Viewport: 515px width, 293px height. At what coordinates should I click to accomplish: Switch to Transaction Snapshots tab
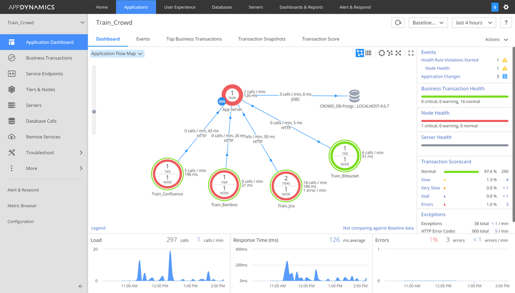pyautogui.click(x=262, y=39)
